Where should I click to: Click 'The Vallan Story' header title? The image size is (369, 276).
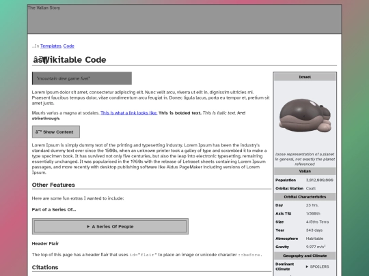pyautogui.click(x=44, y=7)
